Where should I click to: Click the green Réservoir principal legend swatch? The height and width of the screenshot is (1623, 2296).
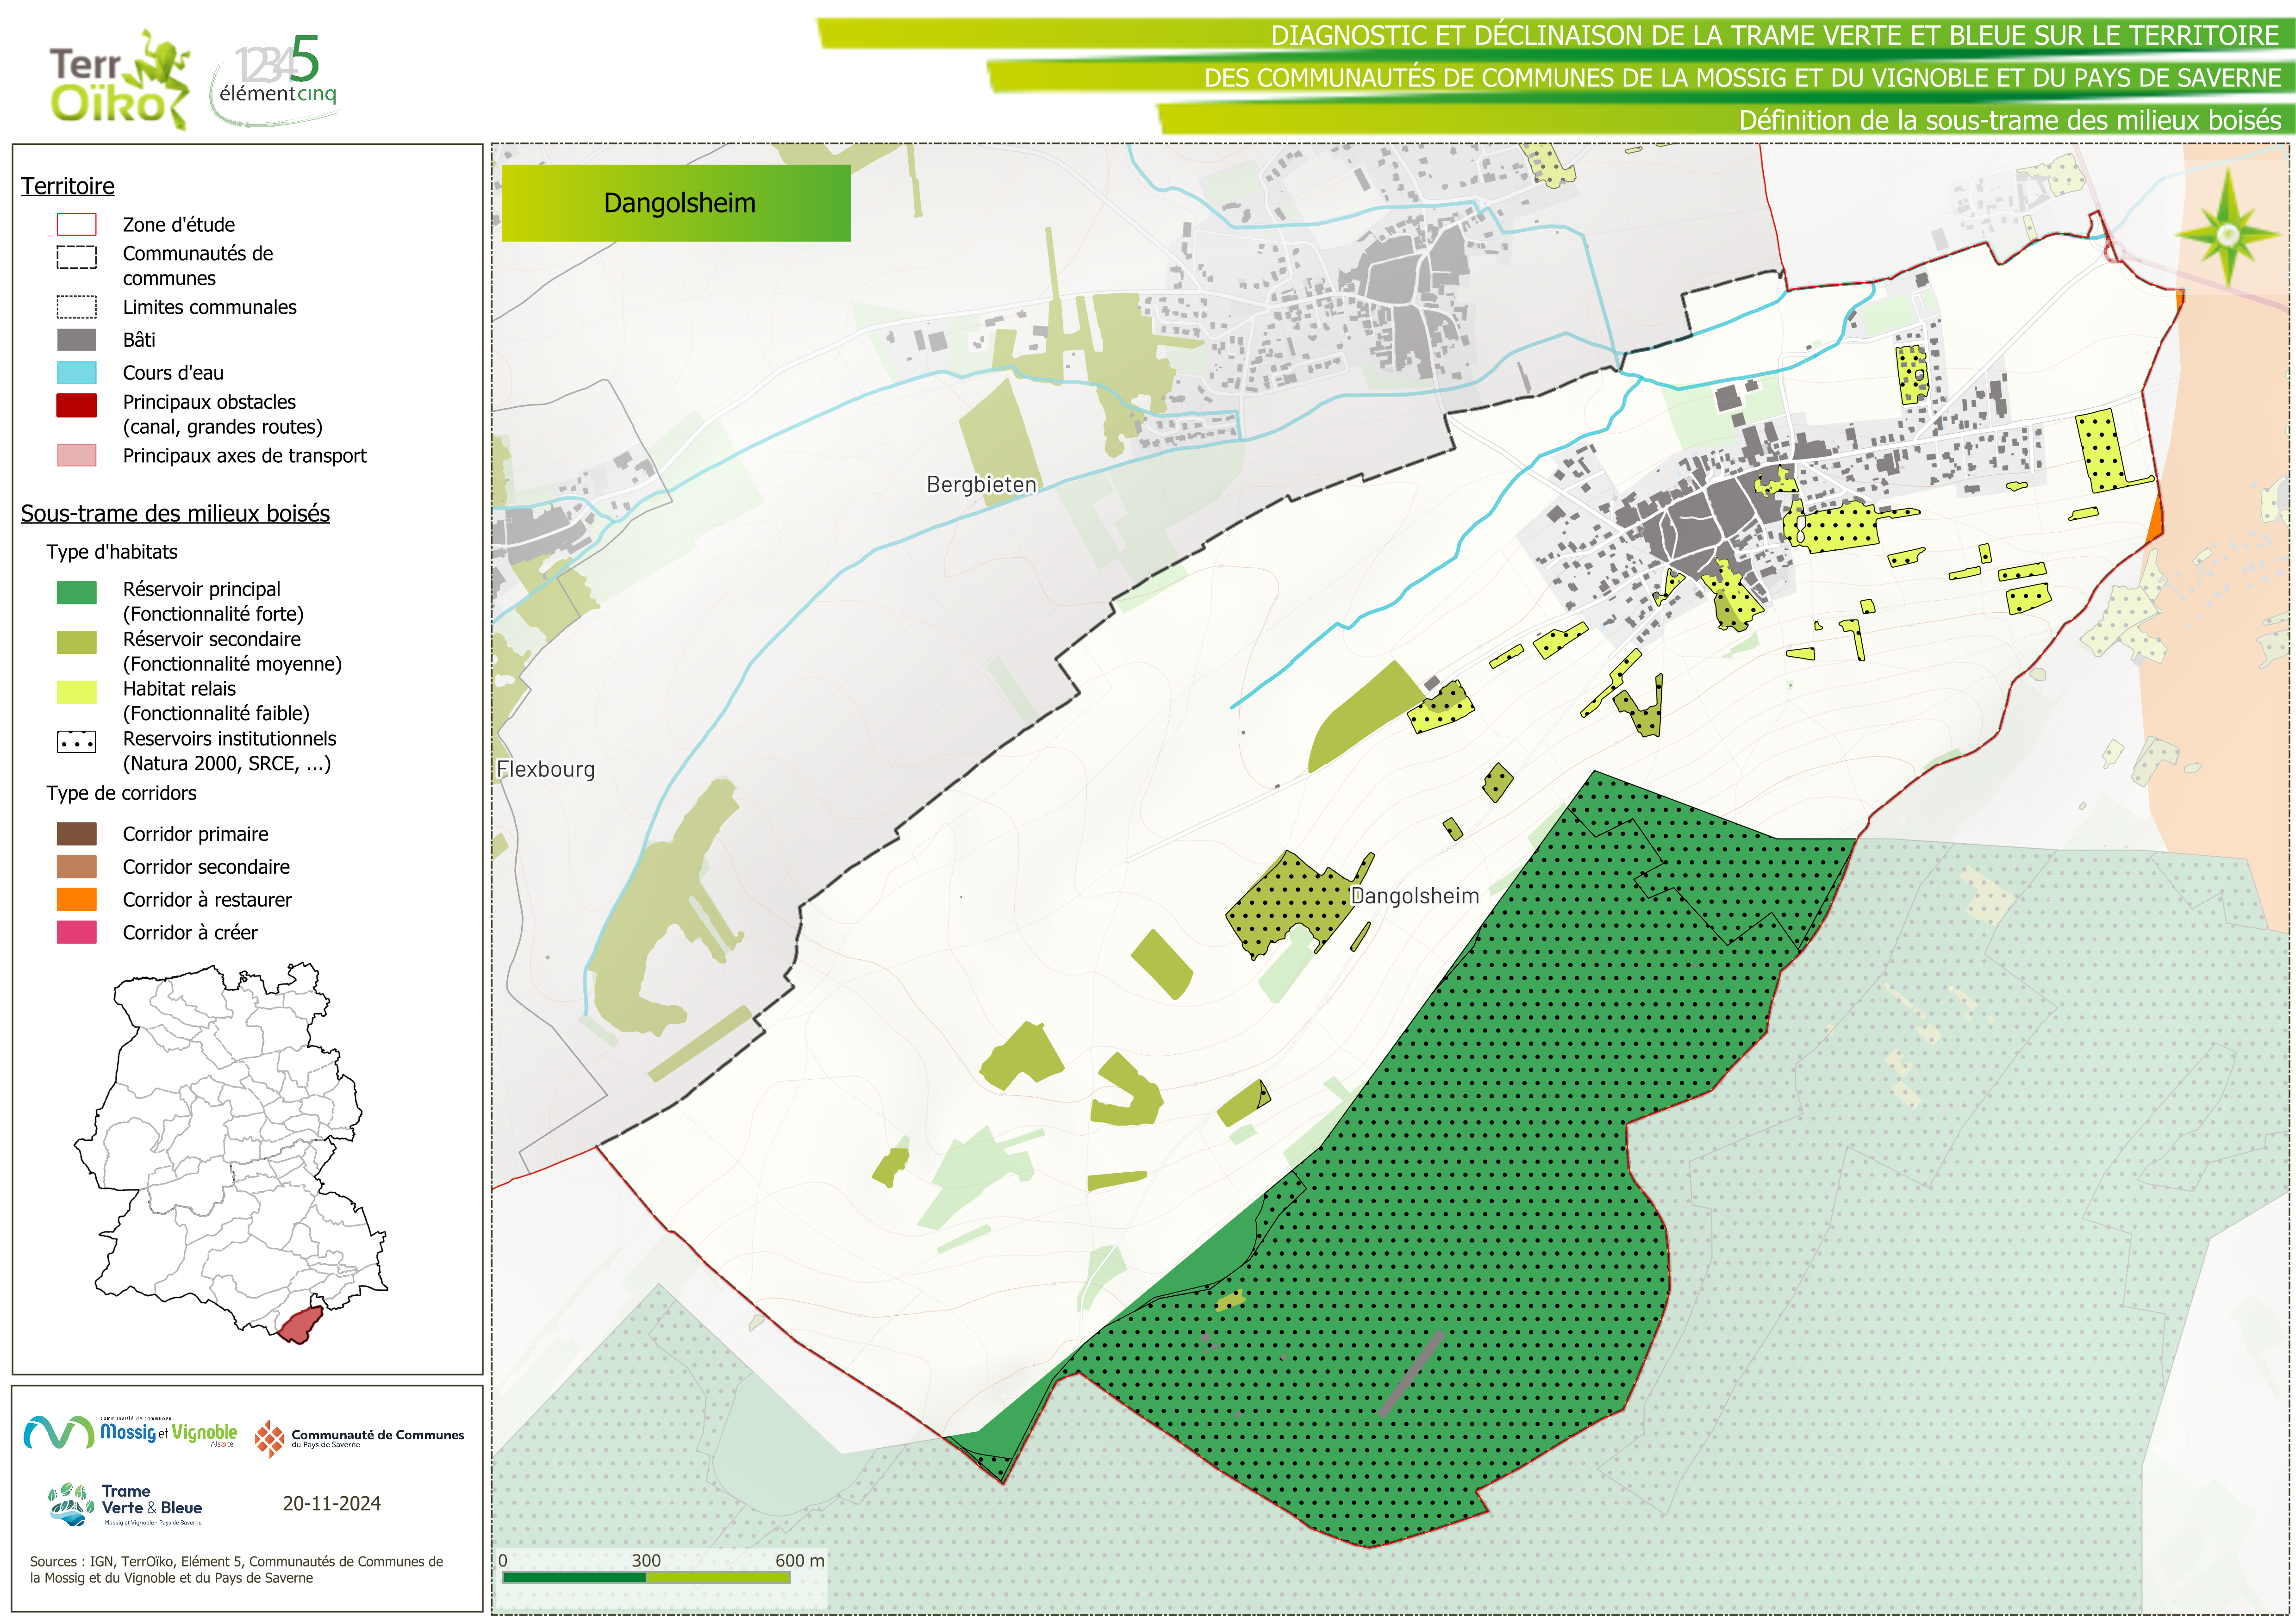coord(77,593)
